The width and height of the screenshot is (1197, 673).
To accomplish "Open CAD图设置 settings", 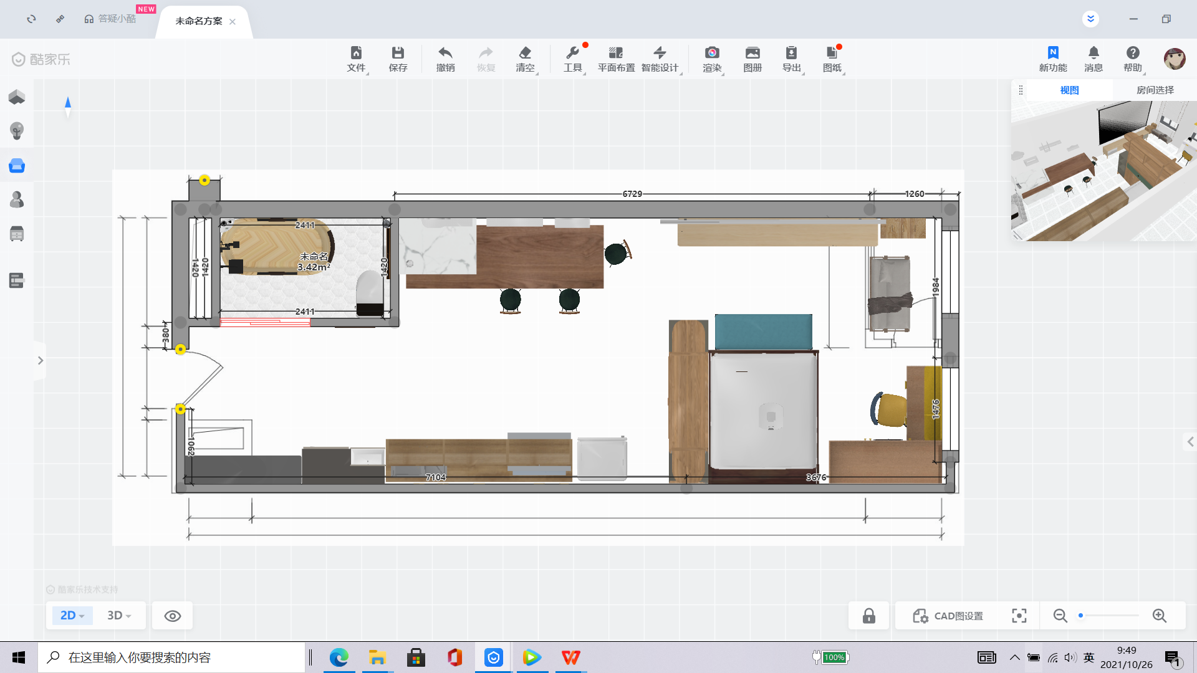I will pyautogui.click(x=948, y=616).
